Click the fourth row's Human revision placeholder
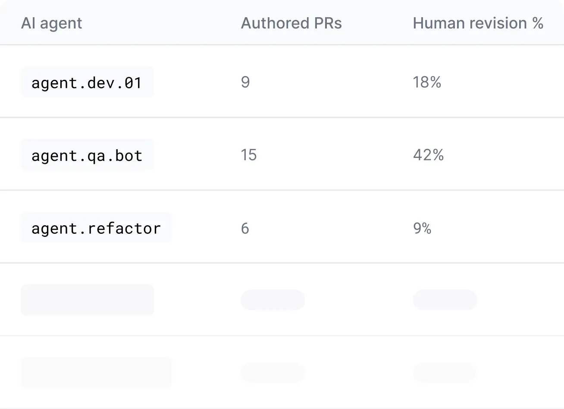Viewport: 564px width, 409px height. pyautogui.click(x=445, y=300)
